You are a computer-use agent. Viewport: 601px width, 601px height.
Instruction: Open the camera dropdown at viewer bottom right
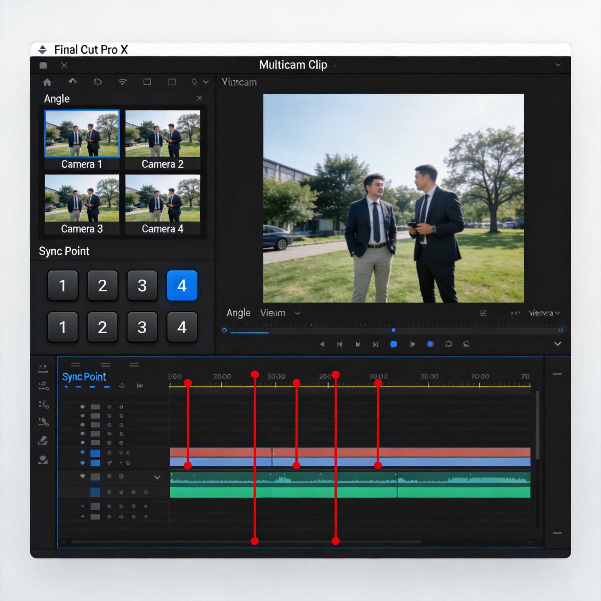click(x=544, y=313)
